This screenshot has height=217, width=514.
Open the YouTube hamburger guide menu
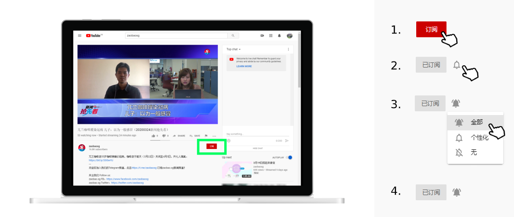80,35
